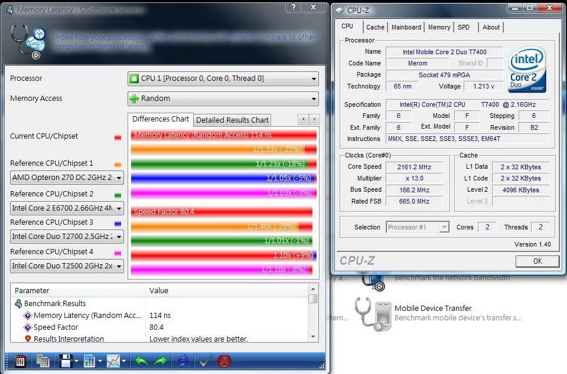The height and width of the screenshot is (374, 567).
Task: Switch to the Detailed Results Chart tab
Action: (x=232, y=120)
